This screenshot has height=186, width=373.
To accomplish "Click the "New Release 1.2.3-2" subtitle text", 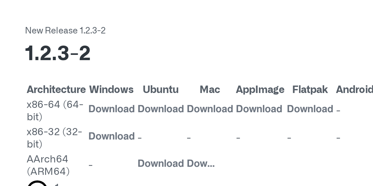I will tap(65, 31).
